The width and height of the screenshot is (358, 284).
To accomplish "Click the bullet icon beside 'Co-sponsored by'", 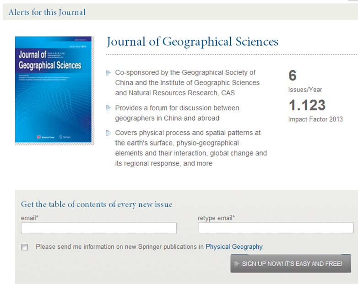I will pos(108,73).
